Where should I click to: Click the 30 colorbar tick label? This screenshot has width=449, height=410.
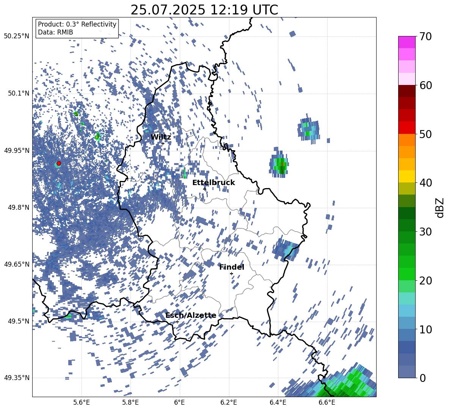426,232
